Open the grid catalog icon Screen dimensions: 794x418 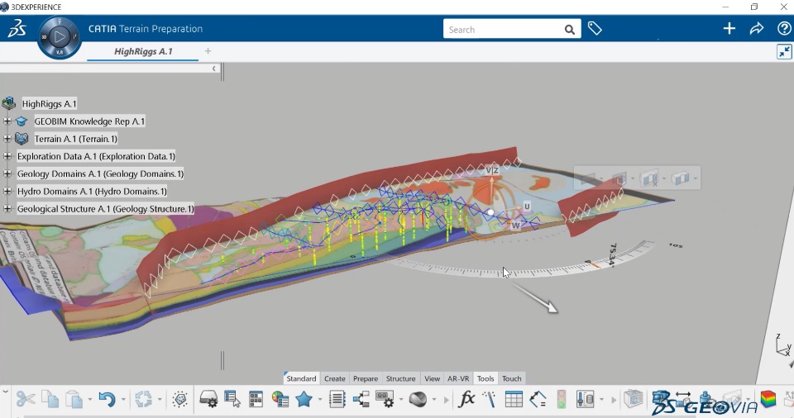click(x=256, y=399)
